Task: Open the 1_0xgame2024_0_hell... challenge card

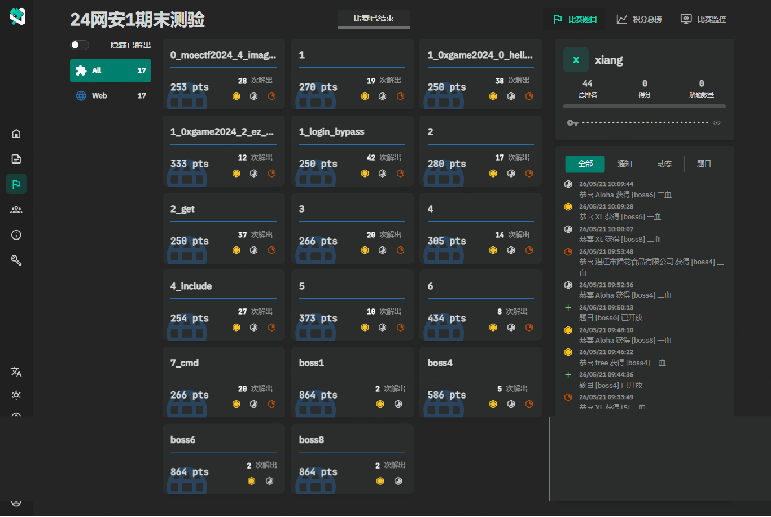Action: 481,74
